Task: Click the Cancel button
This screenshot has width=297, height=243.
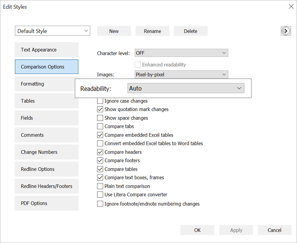Action: 275,230
